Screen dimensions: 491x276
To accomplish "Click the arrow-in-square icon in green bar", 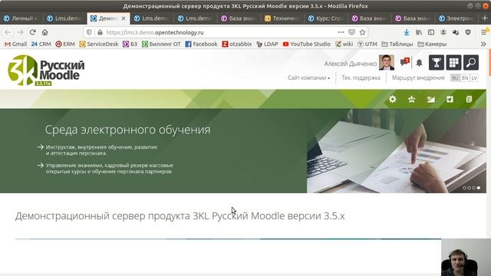I will 450,99.
